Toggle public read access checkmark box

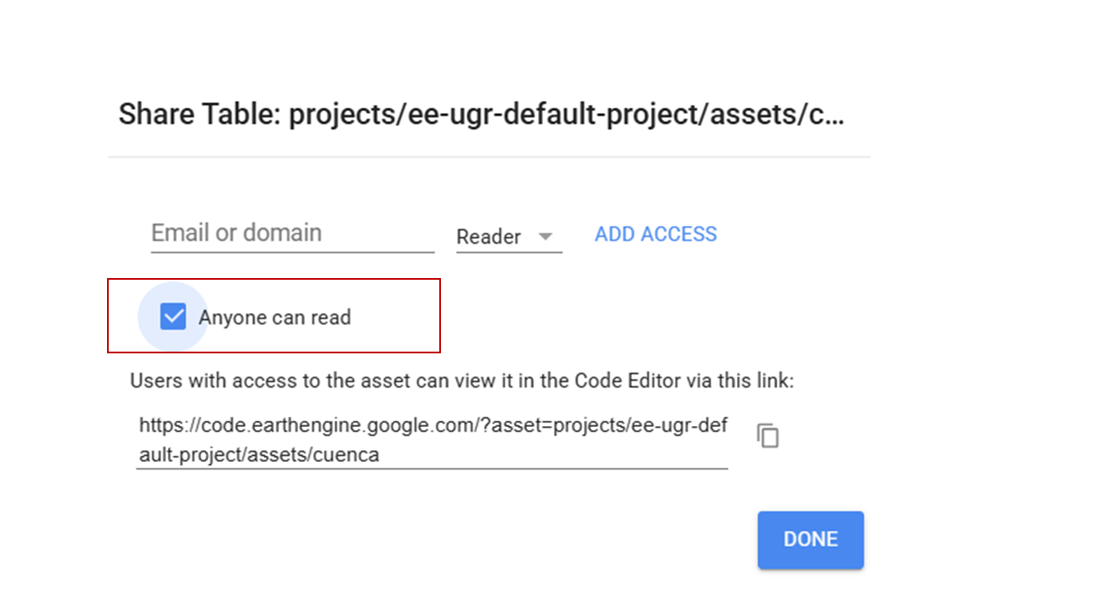pos(173,317)
